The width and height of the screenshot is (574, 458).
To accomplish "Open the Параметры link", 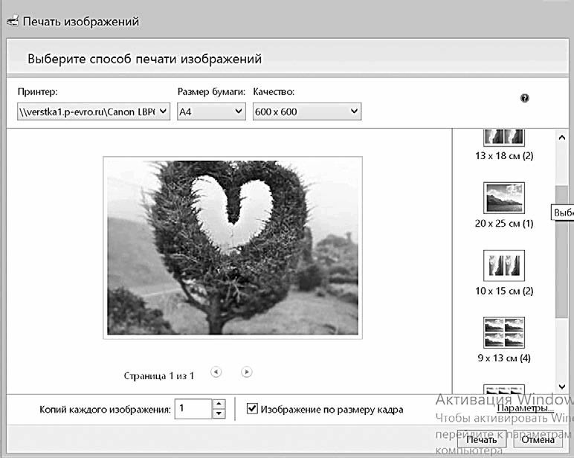I will [x=525, y=408].
